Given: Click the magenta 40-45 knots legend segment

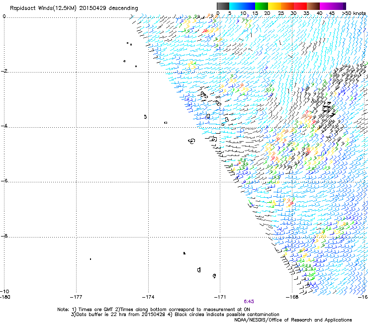Looking at the screenshot, I should pos(326,6).
